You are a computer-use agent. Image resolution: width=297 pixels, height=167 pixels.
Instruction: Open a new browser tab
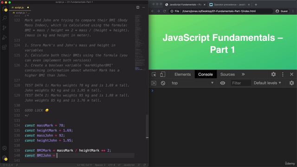(256, 5)
